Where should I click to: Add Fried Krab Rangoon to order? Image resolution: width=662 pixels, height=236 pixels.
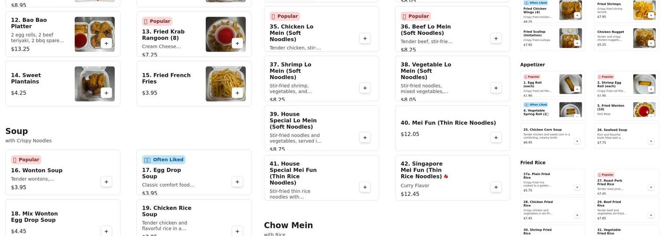click(x=237, y=43)
